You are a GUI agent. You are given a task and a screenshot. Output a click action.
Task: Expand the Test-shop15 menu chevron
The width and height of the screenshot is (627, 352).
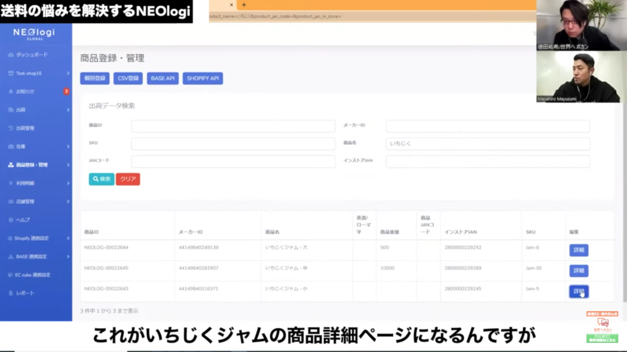click(x=68, y=73)
